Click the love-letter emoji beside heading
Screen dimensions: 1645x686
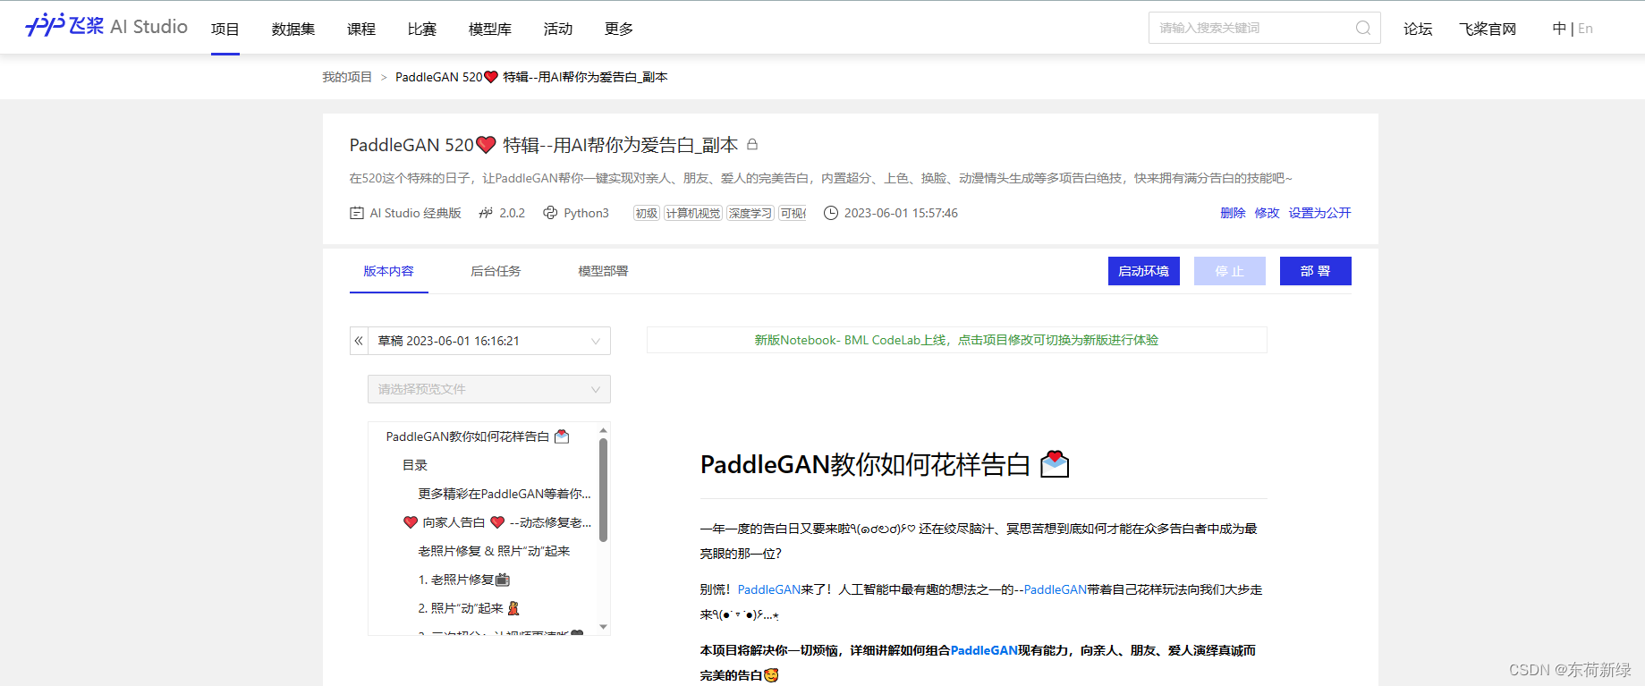pos(1055,464)
